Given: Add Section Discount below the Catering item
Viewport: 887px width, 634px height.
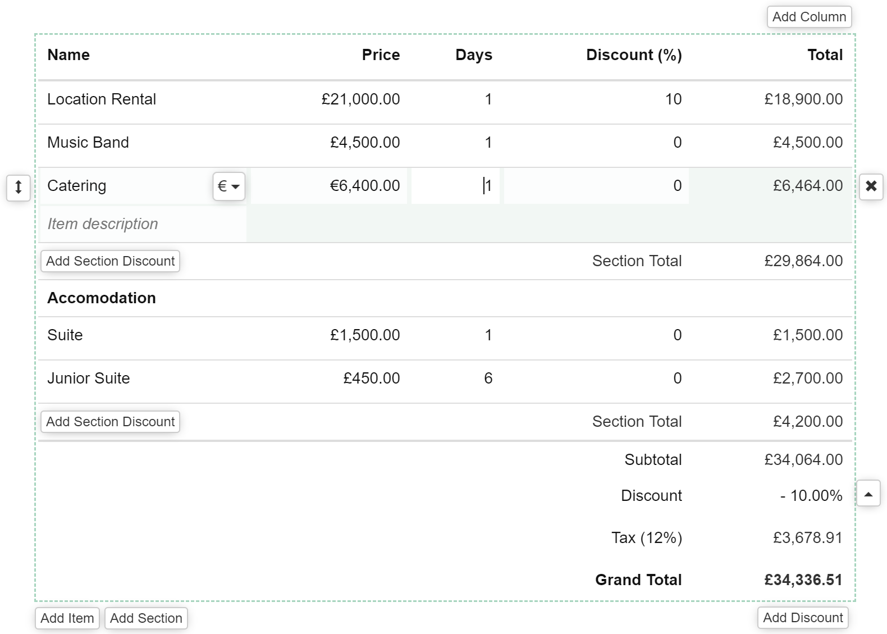Looking at the screenshot, I should point(110,261).
